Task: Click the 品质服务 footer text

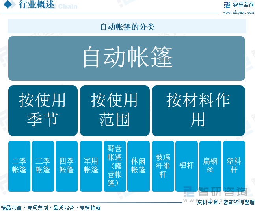Action: point(63,208)
